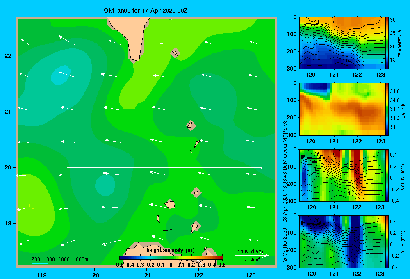Image resolution: width=410 pixels, height=279 pixels.
Task: Open the salinity section panel
Action: 342,109
